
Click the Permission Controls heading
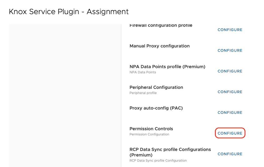(151, 129)
